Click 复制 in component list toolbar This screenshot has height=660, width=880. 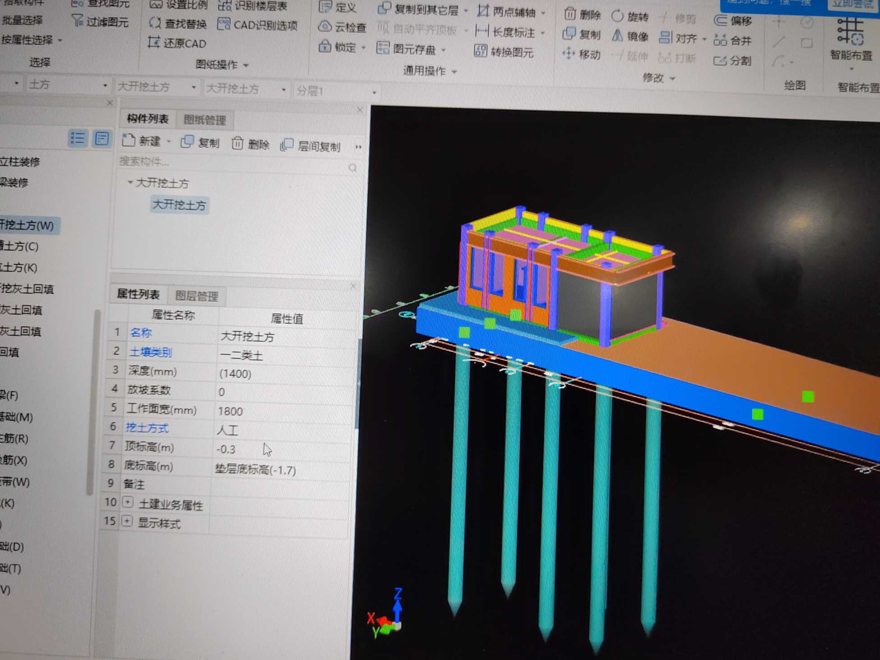(x=200, y=142)
